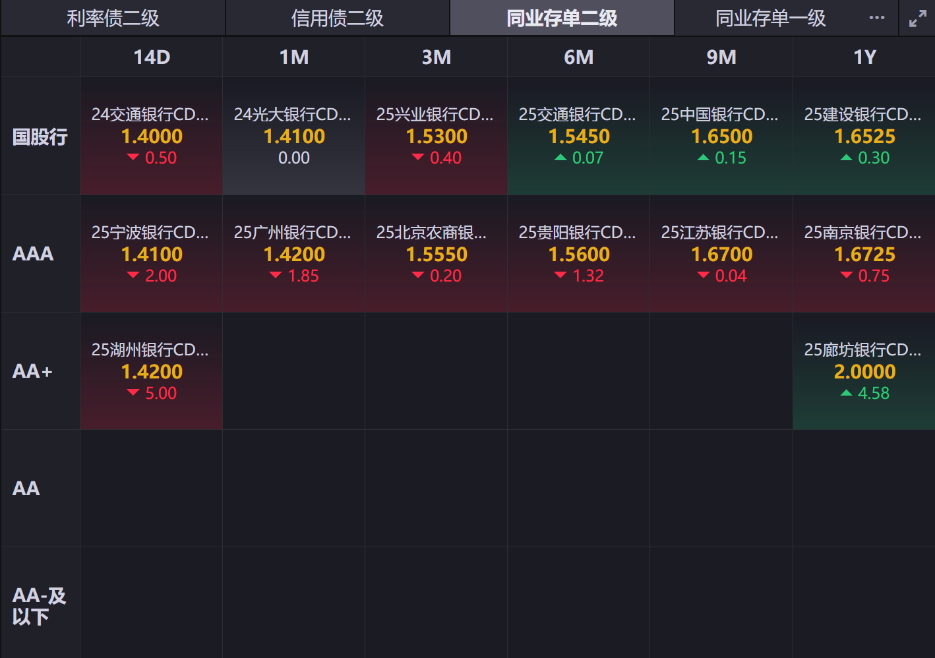Image resolution: width=935 pixels, height=658 pixels.
Task: Switch to 利率债二级 tab
Action: click(113, 18)
